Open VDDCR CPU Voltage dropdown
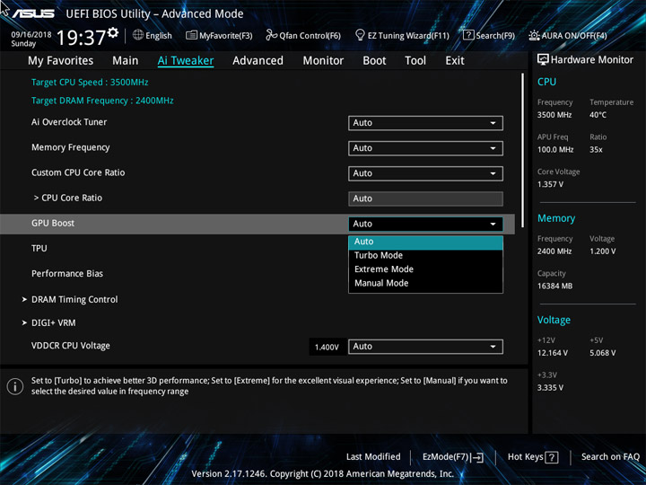The height and width of the screenshot is (485, 646). (x=425, y=347)
